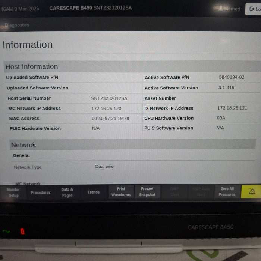Click MC Network IP 172.16.25.120
This screenshot has height=261, width=261.
(106, 109)
